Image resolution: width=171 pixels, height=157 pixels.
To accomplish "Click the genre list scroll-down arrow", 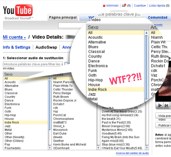I will [50, 148].
